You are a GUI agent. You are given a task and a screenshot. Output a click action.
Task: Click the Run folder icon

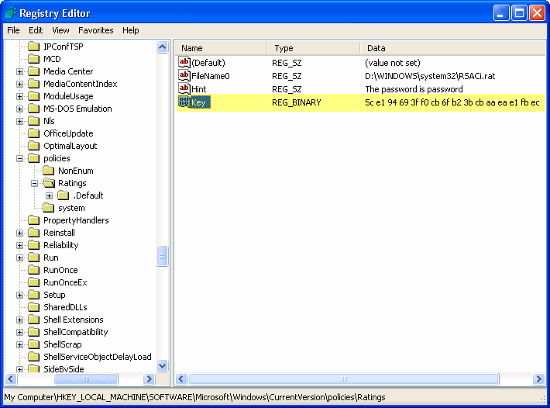point(33,258)
